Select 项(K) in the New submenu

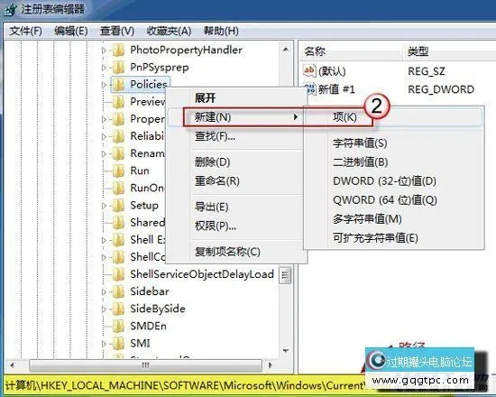[393, 117]
